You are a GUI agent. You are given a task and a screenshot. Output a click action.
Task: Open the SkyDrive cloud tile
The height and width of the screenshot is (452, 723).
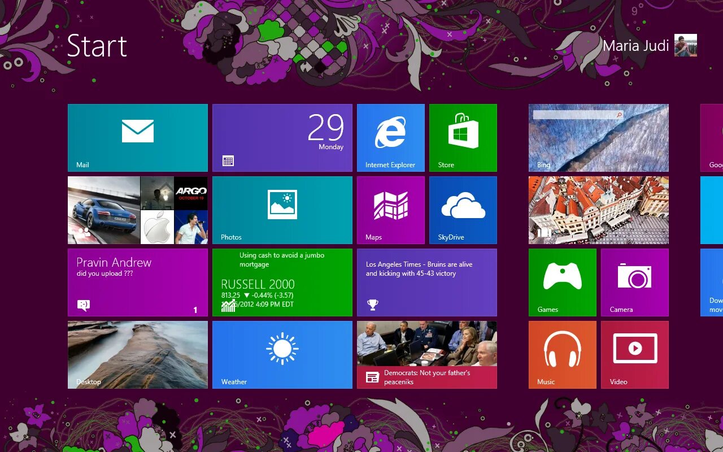click(x=463, y=210)
